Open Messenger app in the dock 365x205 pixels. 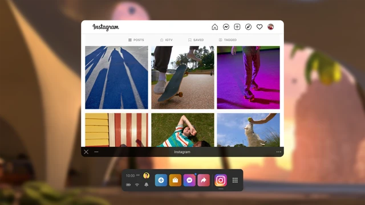pyautogui.click(x=189, y=180)
